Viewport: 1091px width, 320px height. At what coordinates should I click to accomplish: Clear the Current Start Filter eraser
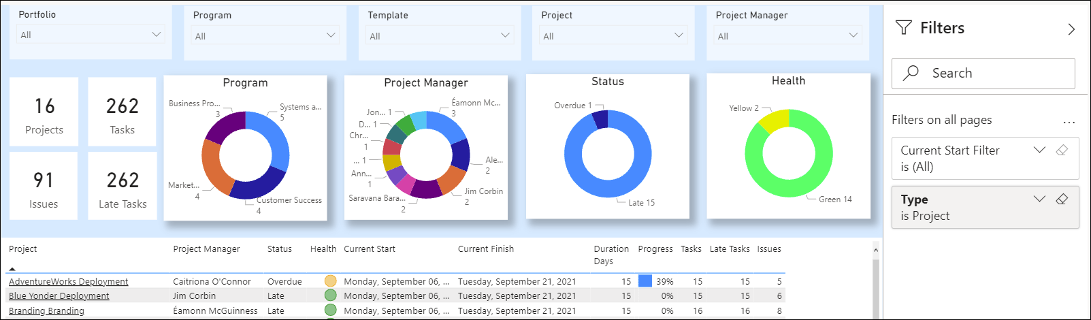point(1062,150)
